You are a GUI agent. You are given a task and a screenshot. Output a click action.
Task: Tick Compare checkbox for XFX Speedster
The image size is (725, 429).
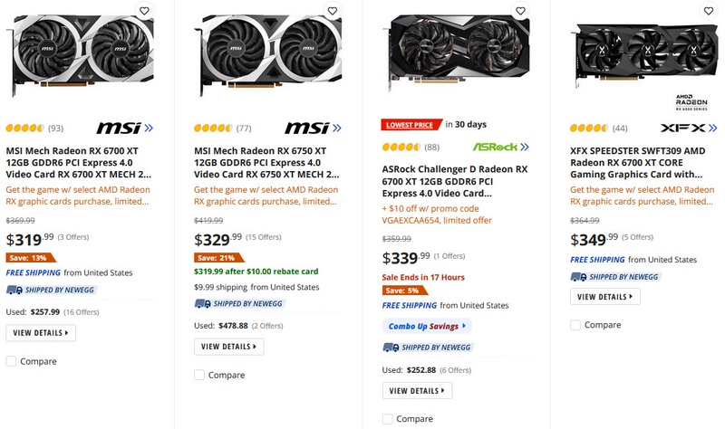point(575,324)
